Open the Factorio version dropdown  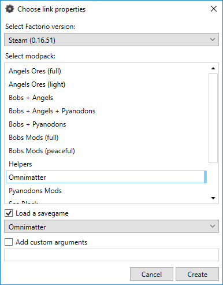[112, 40]
